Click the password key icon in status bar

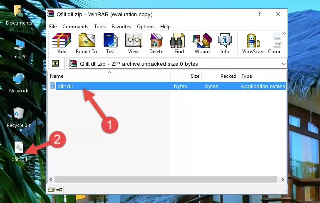click(59, 190)
